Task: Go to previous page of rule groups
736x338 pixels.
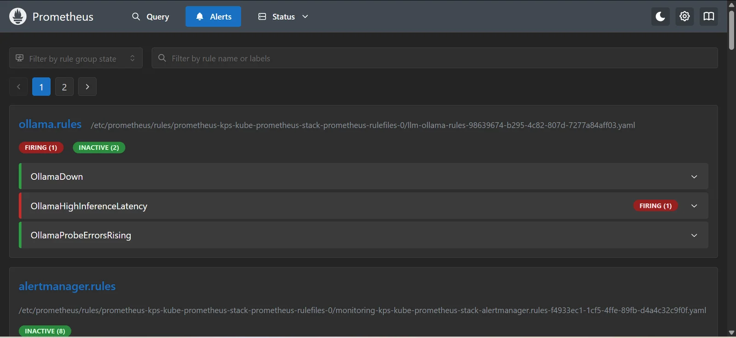Action: click(x=18, y=87)
